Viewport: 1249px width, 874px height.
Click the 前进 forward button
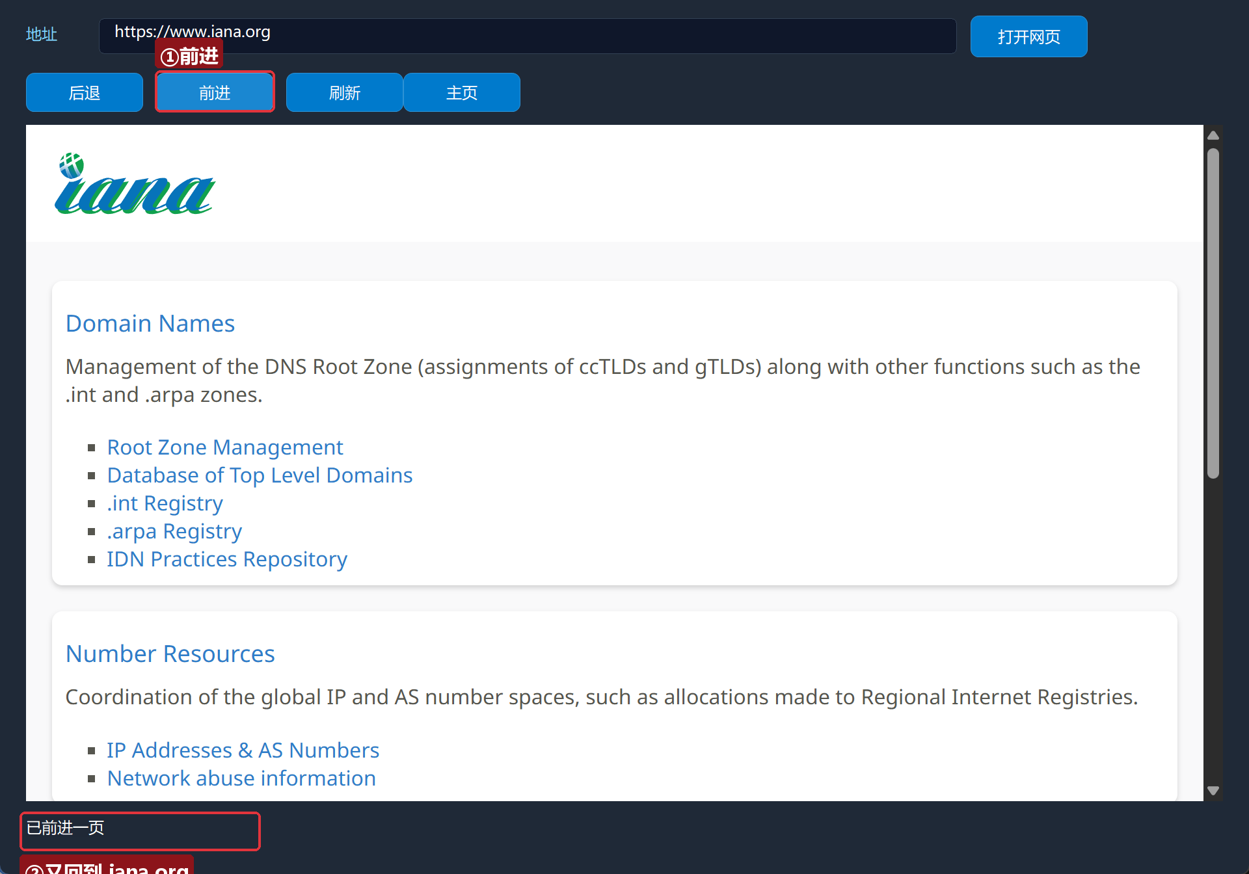(x=215, y=92)
